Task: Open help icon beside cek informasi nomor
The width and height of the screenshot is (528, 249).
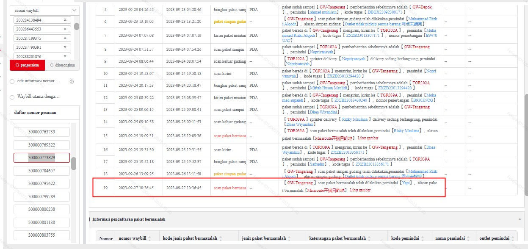Action: pos(72,81)
